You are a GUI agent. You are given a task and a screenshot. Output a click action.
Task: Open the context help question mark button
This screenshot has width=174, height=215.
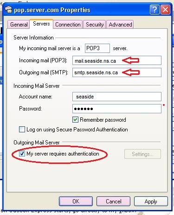coord(155,10)
